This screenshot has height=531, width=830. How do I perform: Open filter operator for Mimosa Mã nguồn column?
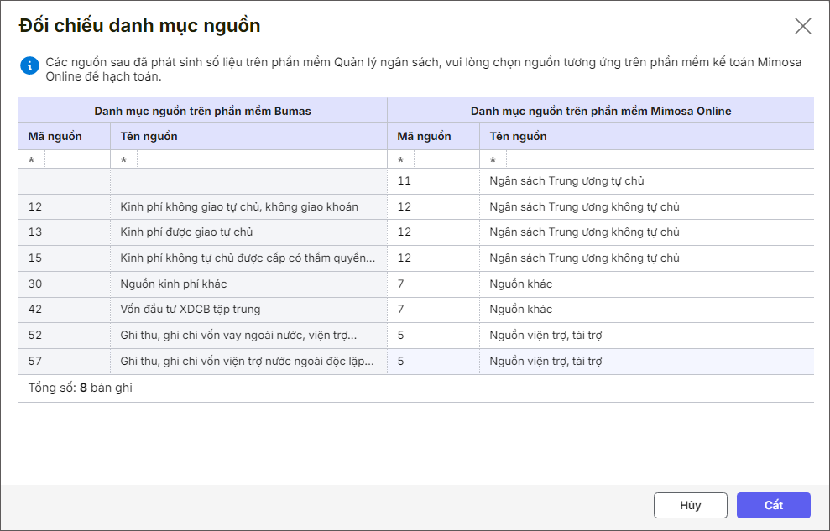pyautogui.click(x=401, y=160)
